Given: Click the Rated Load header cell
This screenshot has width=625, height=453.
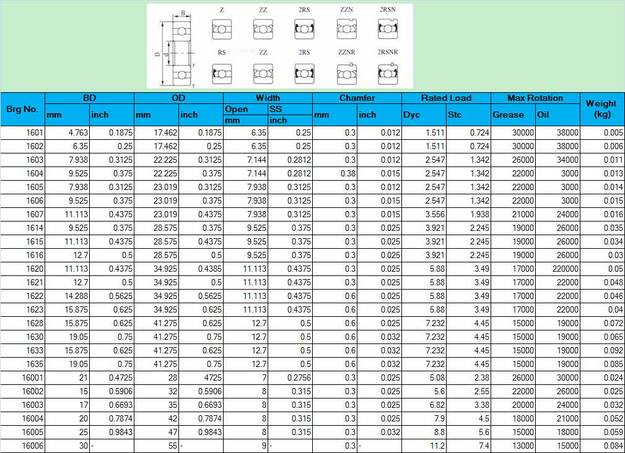Looking at the screenshot, I should [x=446, y=98].
